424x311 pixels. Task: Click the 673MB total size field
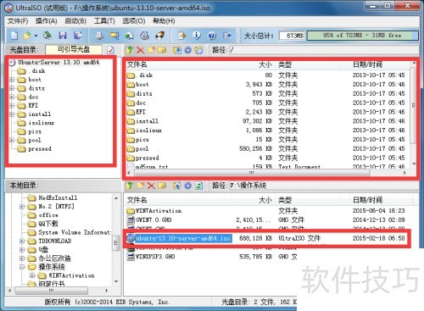click(292, 36)
